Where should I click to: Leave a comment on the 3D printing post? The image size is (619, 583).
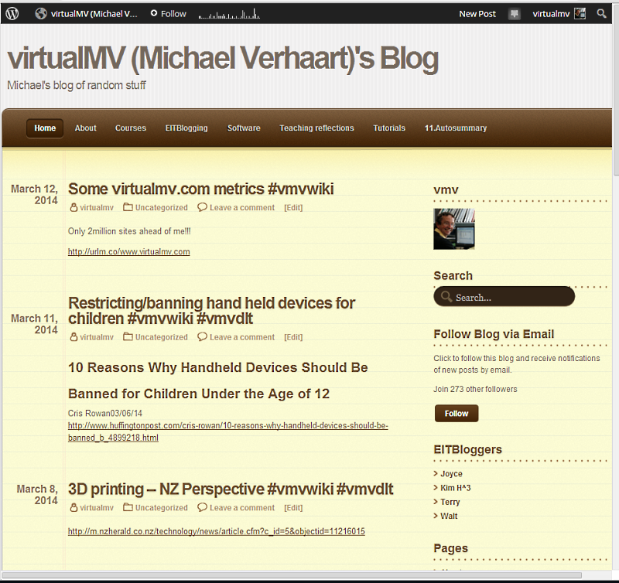point(242,508)
